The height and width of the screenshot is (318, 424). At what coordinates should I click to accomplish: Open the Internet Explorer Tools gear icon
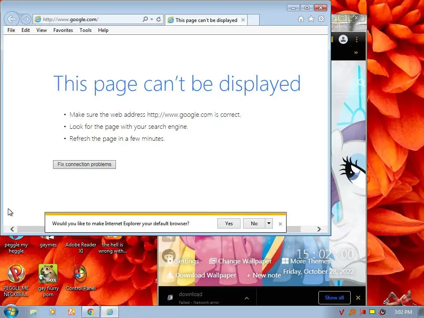pos(321,19)
